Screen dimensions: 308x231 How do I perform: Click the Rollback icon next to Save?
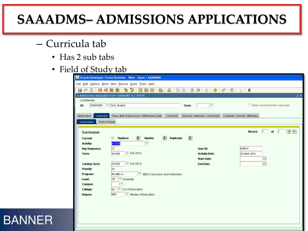click(85, 90)
